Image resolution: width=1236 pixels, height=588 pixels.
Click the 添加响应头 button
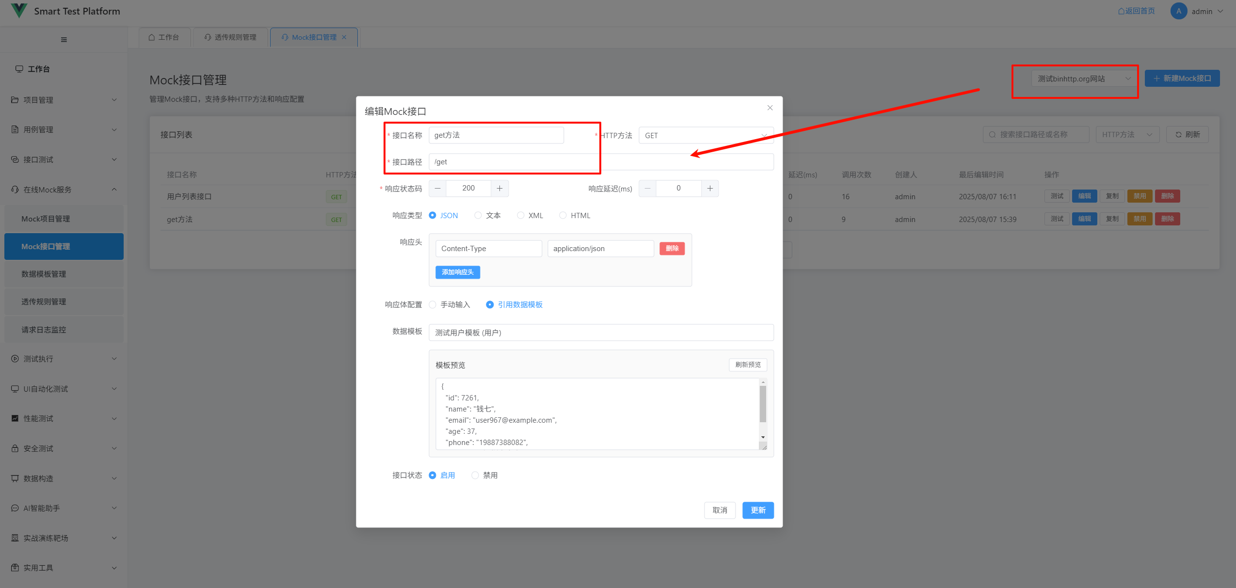click(x=457, y=272)
